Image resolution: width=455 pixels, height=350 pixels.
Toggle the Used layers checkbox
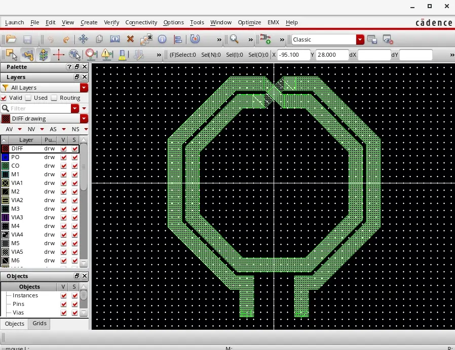pos(28,98)
